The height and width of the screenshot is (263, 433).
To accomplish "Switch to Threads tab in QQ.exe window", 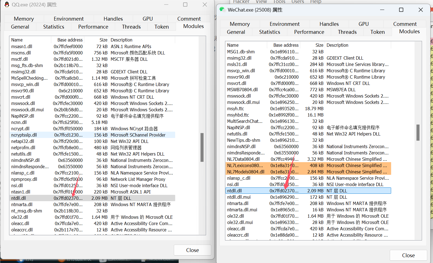I will [x=131, y=27].
